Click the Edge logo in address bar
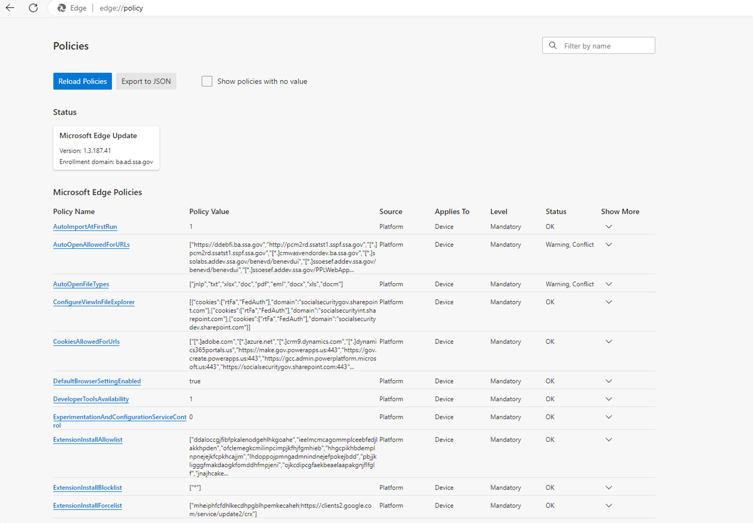This screenshot has width=753, height=523. pos(62,8)
